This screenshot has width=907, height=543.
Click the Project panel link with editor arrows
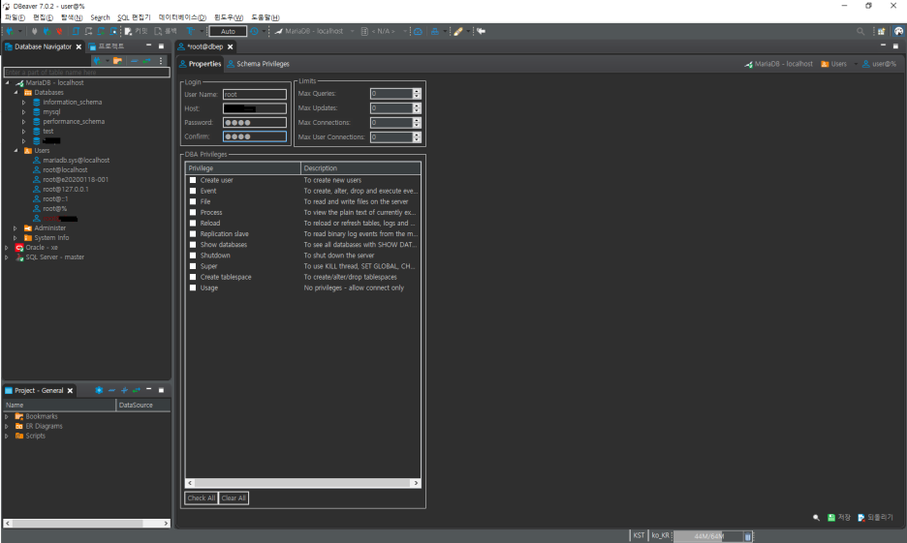(137, 390)
